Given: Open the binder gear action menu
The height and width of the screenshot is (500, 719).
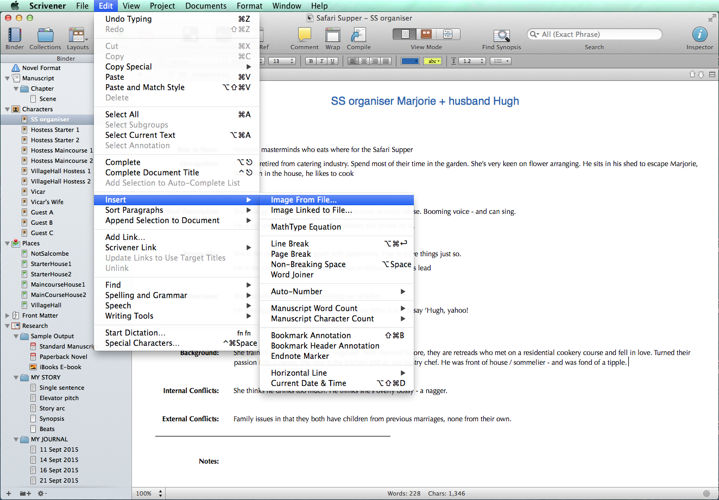Looking at the screenshot, I should pyautogui.click(x=41, y=493).
